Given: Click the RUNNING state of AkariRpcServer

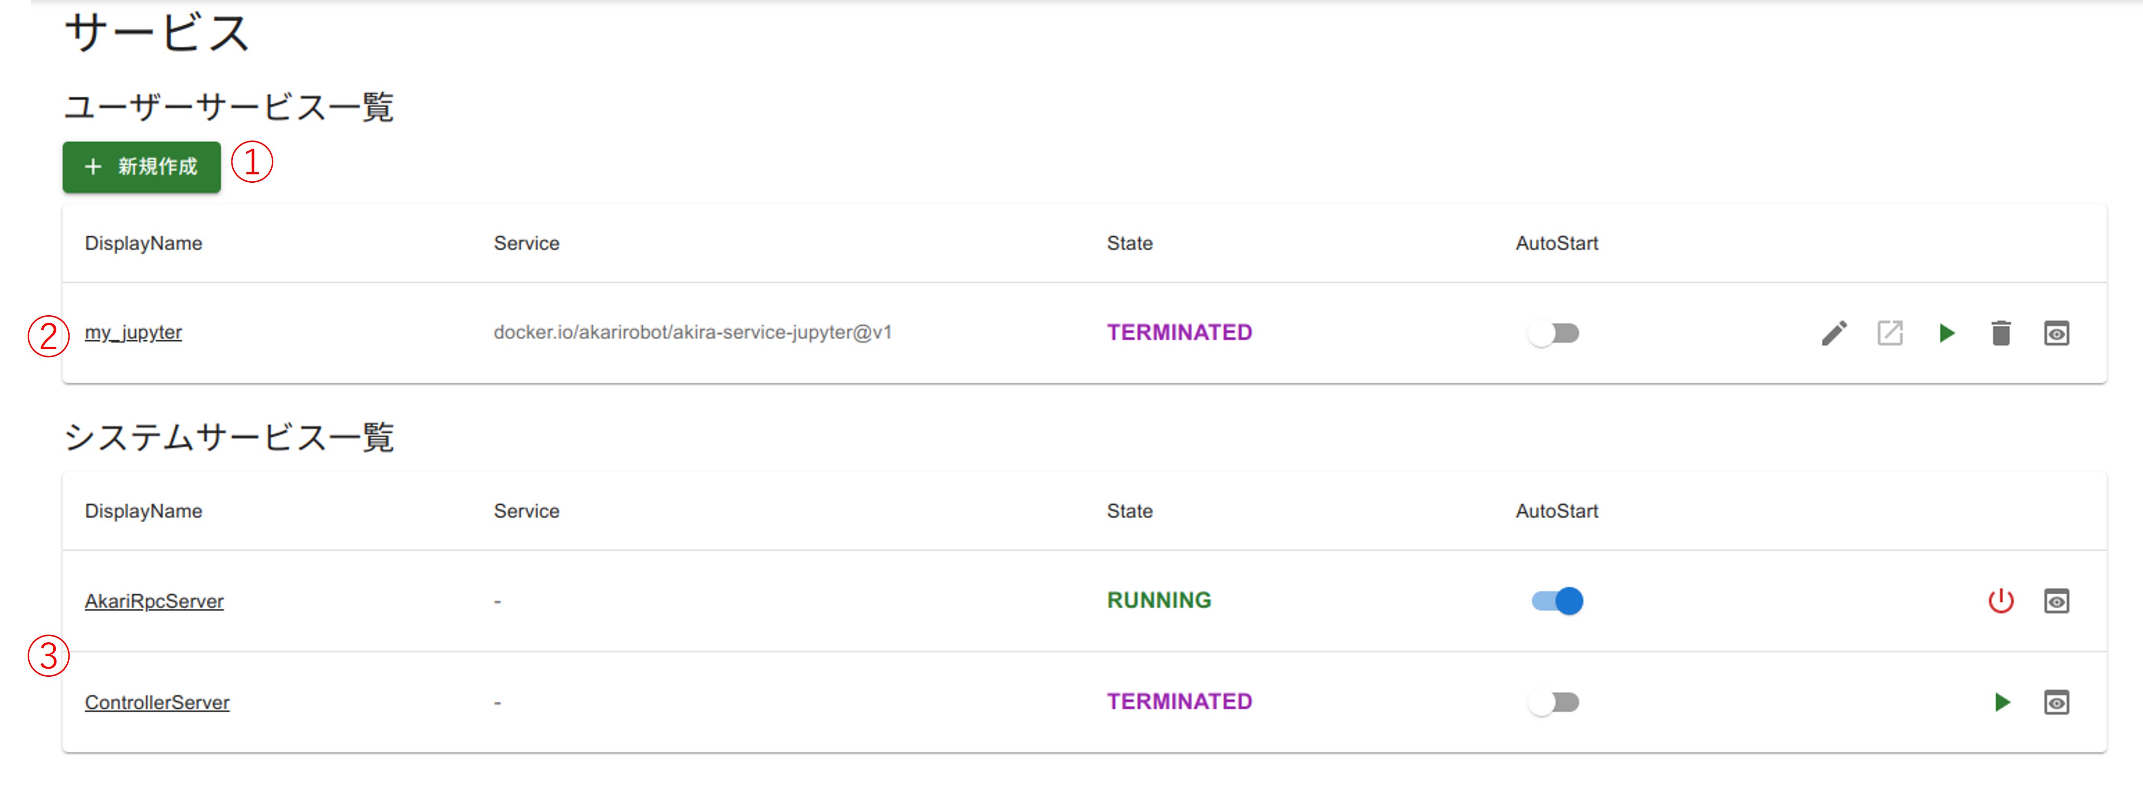Looking at the screenshot, I should (x=1158, y=600).
